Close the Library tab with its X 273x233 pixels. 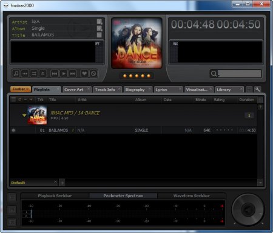coord(241,89)
